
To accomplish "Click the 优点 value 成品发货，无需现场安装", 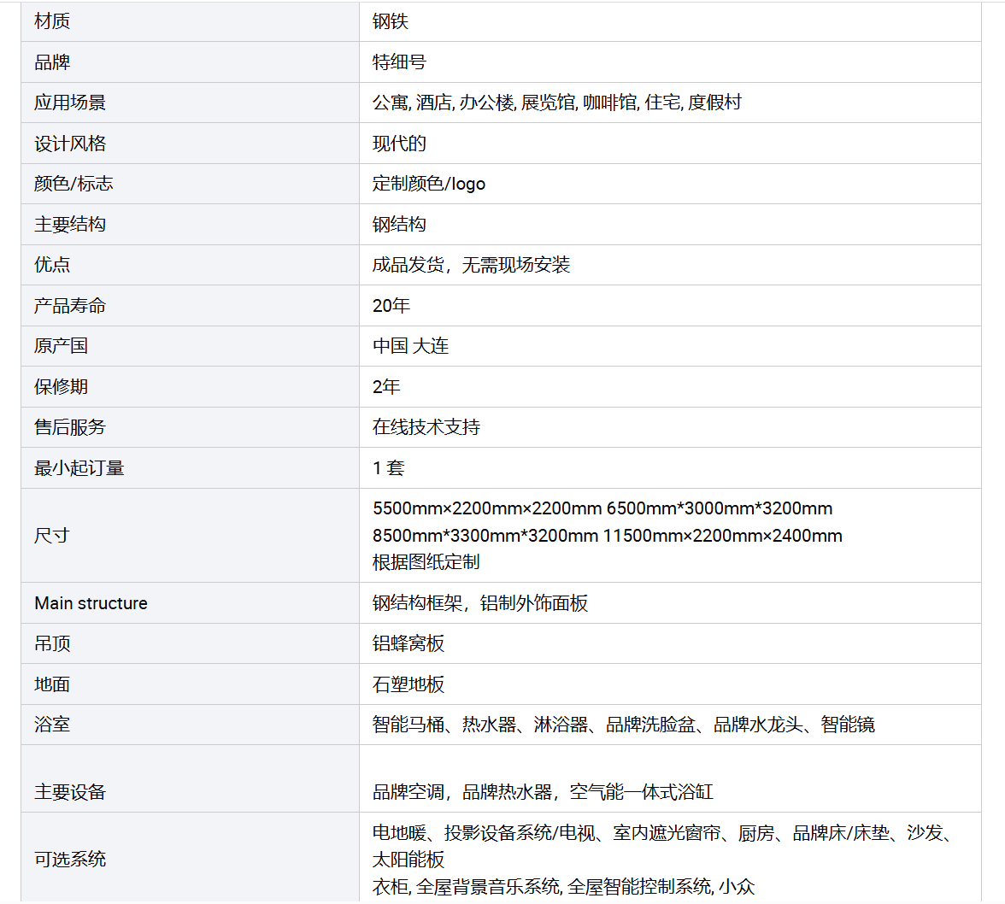I will click(470, 265).
